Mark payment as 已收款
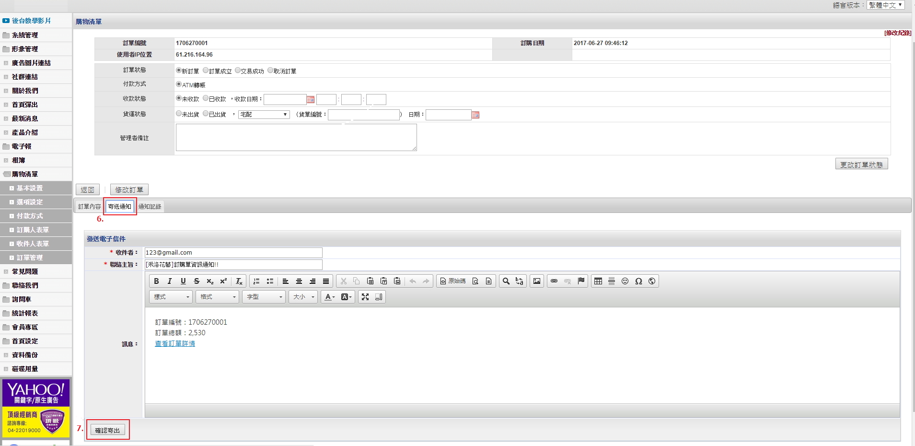This screenshot has width=915, height=446. click(206, 98)
